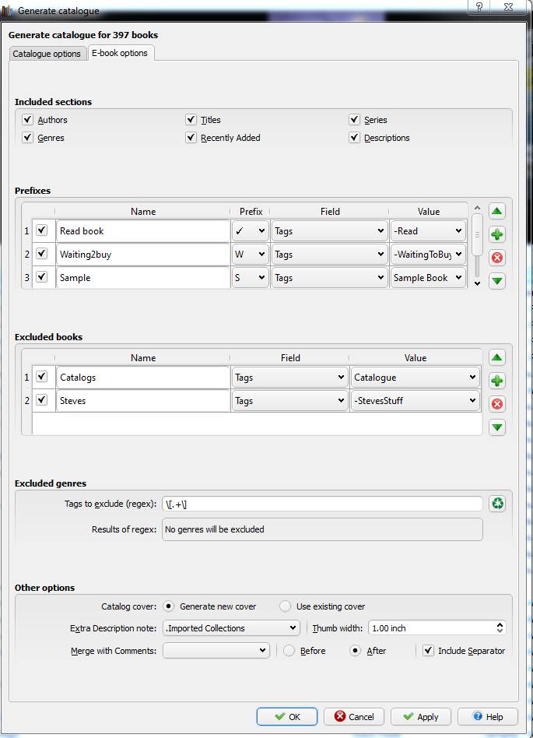Screen dimensions: 533x738
Task: Click the Read book name field
Action: pos(143,231)
